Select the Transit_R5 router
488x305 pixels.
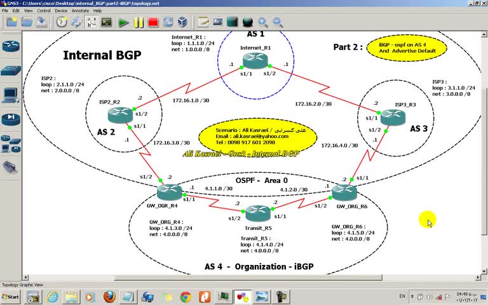258,213
